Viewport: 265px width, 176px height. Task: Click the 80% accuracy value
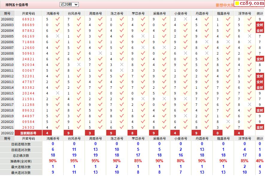(181, 161)
